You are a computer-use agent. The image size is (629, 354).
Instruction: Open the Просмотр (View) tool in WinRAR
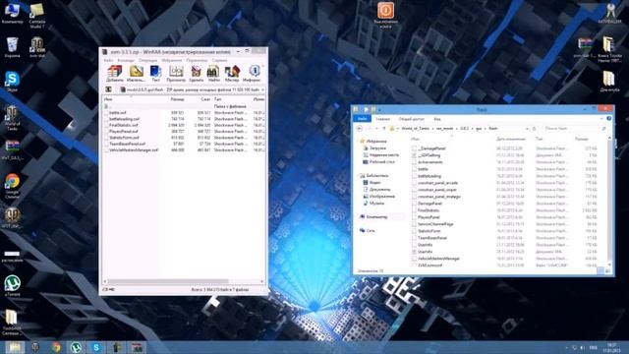(x=176, y=74)
